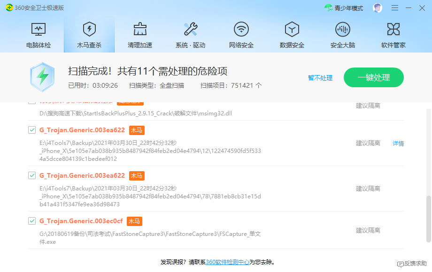Viewport: 432px width, 272px height.
Task: Select the 木马查杀 shield icon
Action: (x=89, y=29)
